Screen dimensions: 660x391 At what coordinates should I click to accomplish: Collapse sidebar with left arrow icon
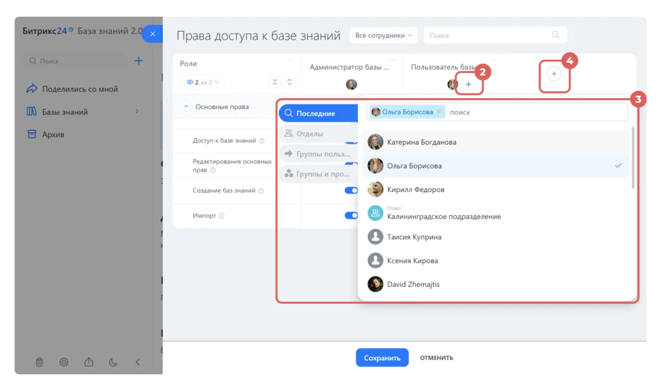pyautogui.click(x=137, y=362)
